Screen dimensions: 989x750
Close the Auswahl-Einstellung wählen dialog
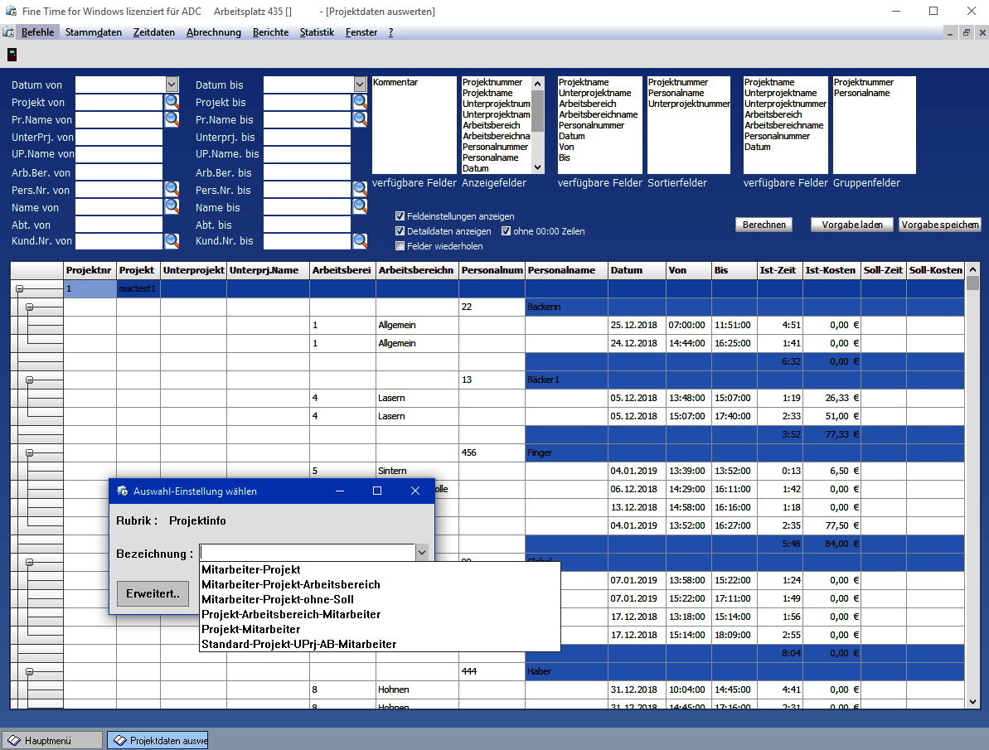(x=415, y=491)
